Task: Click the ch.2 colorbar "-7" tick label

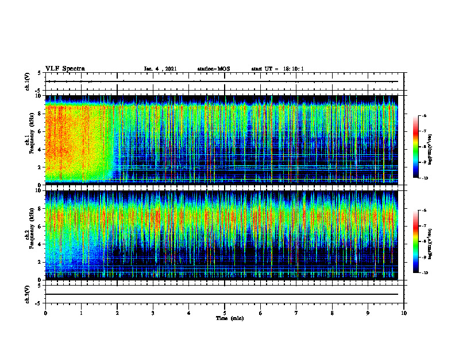Action: [x=424, y=226]
